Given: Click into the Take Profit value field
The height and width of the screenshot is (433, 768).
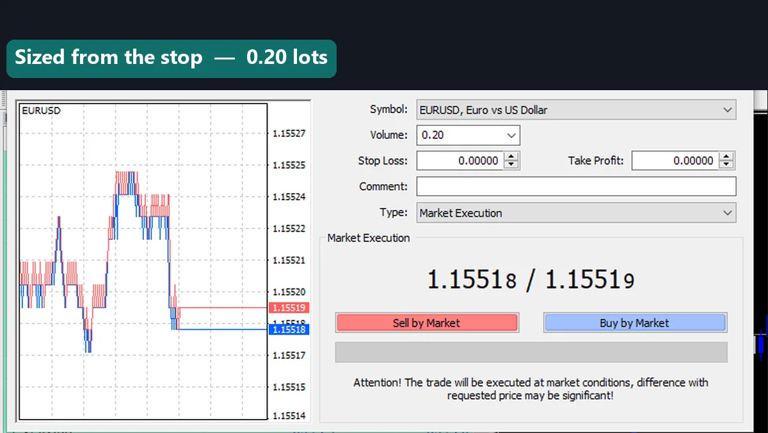Looking at the screenshot, I should point(675,161).
